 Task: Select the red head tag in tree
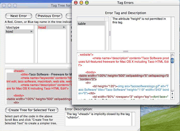(42, 27)
